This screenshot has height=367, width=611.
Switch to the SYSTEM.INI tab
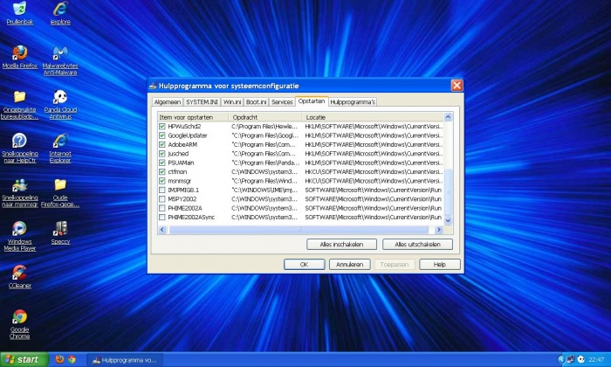pos(202,101)
